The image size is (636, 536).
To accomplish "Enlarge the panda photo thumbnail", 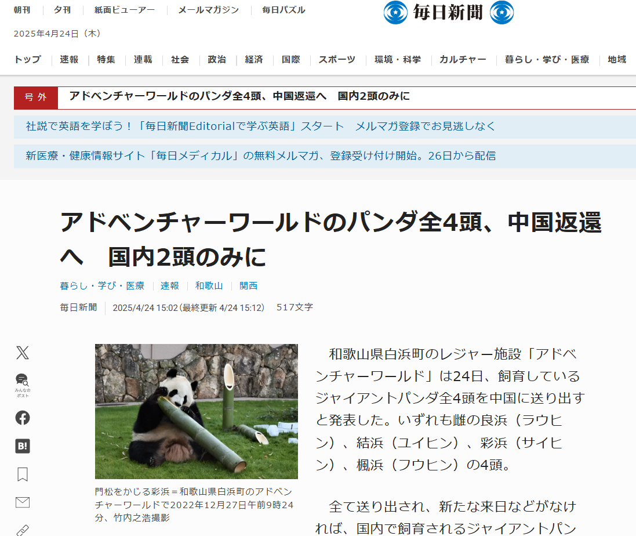I will (196, 411).
